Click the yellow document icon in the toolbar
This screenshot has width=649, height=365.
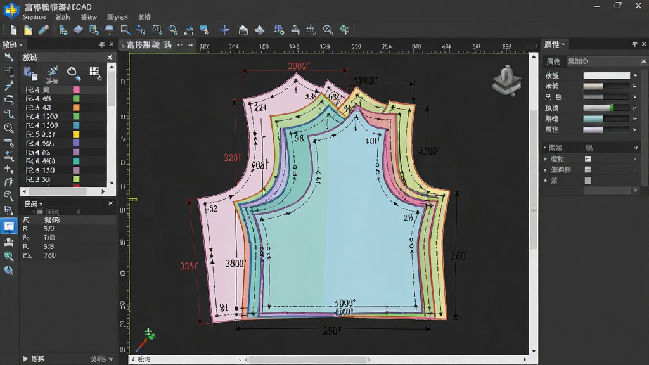click(28, 30)
